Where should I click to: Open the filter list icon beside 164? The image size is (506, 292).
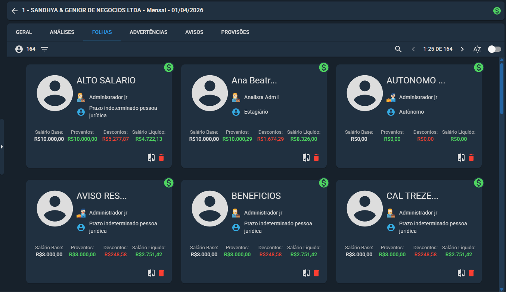(x=44, y=49)
